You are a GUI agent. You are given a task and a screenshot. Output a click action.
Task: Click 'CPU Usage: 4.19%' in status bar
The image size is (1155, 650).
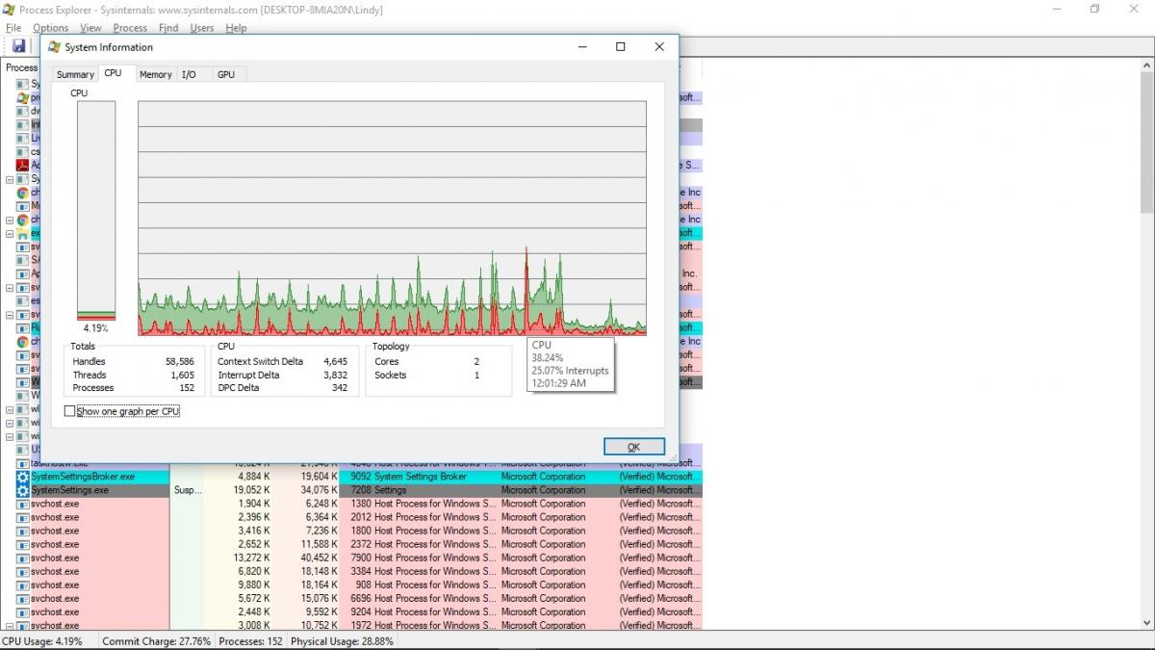(42, 641)
